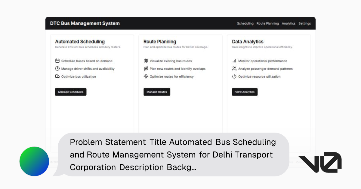
Task: Click the bus icon next to Optimize bus utilization
Action: (57, 76)
